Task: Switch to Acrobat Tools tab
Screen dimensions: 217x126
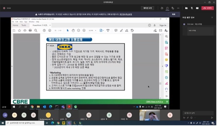Action: [x=24, y=25]
